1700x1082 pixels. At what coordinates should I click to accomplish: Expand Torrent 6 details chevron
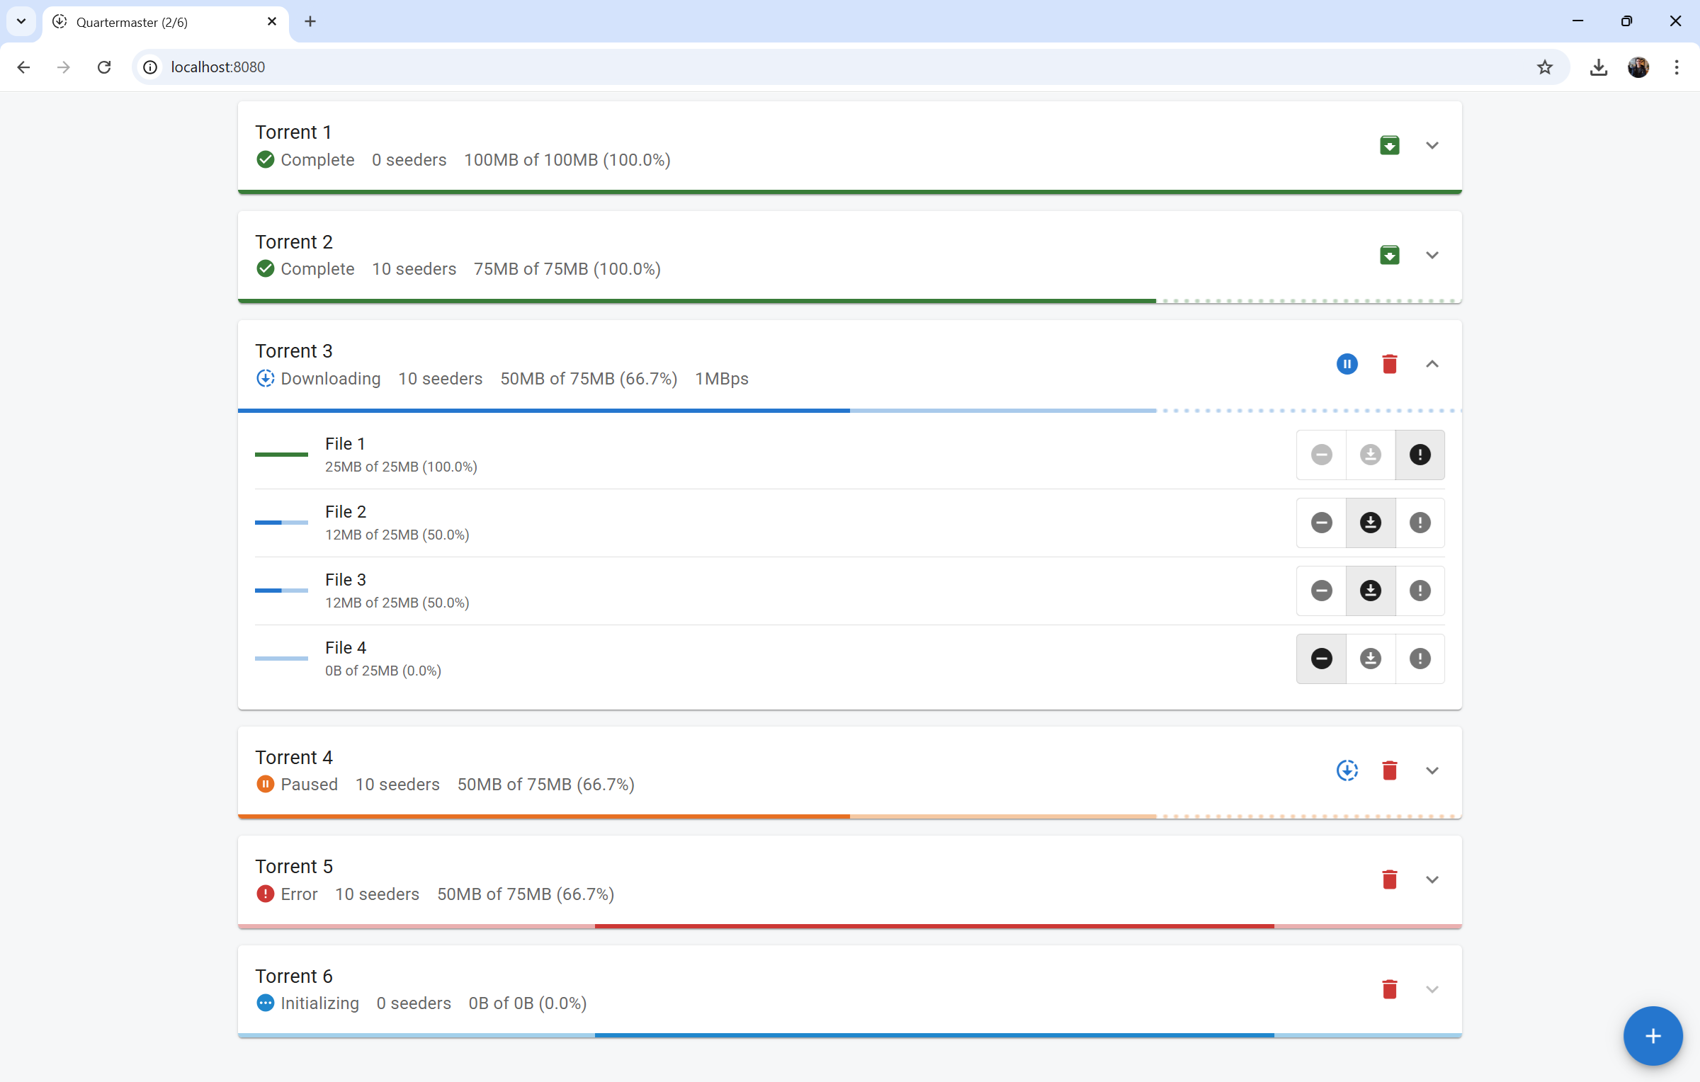1432,989
